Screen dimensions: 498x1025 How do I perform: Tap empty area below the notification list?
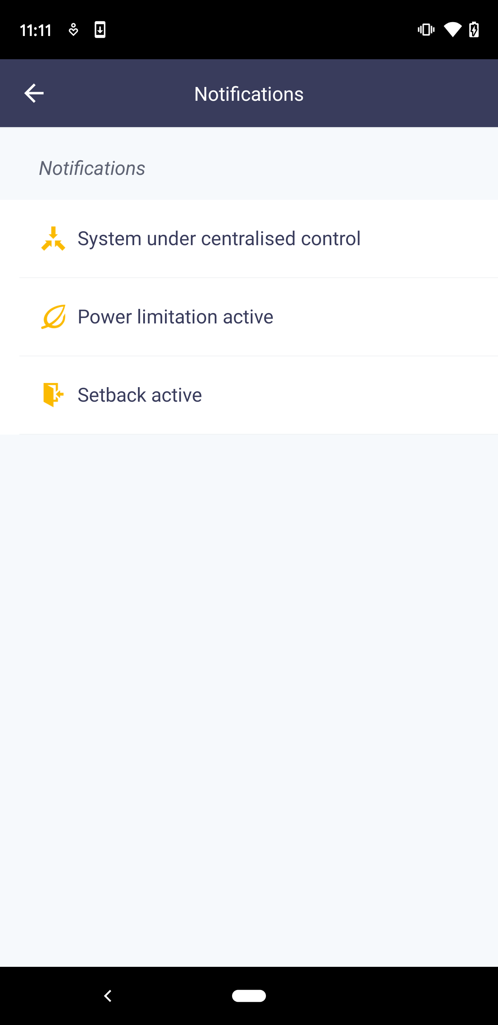(x=249, y=676)
